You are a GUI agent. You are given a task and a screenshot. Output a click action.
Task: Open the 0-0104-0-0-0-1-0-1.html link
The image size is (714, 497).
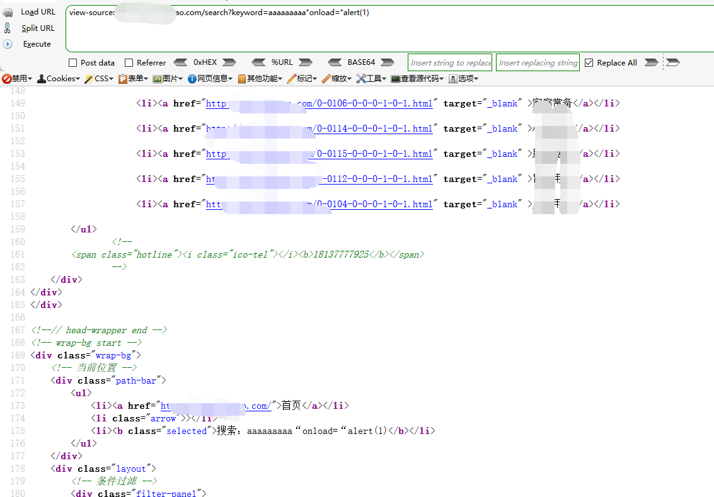point(320,204)
